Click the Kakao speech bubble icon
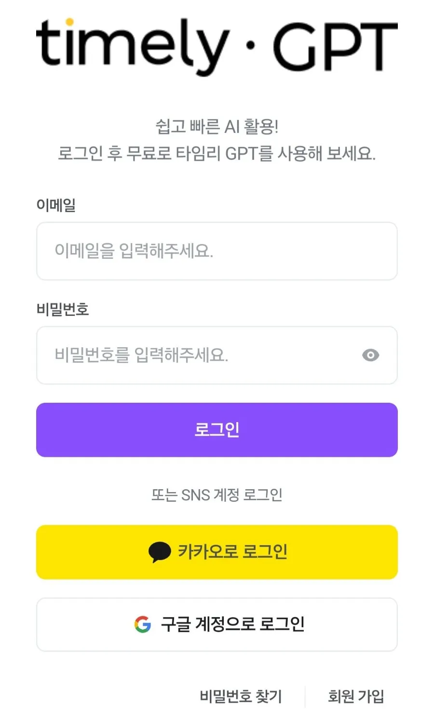 pos(160,552)
